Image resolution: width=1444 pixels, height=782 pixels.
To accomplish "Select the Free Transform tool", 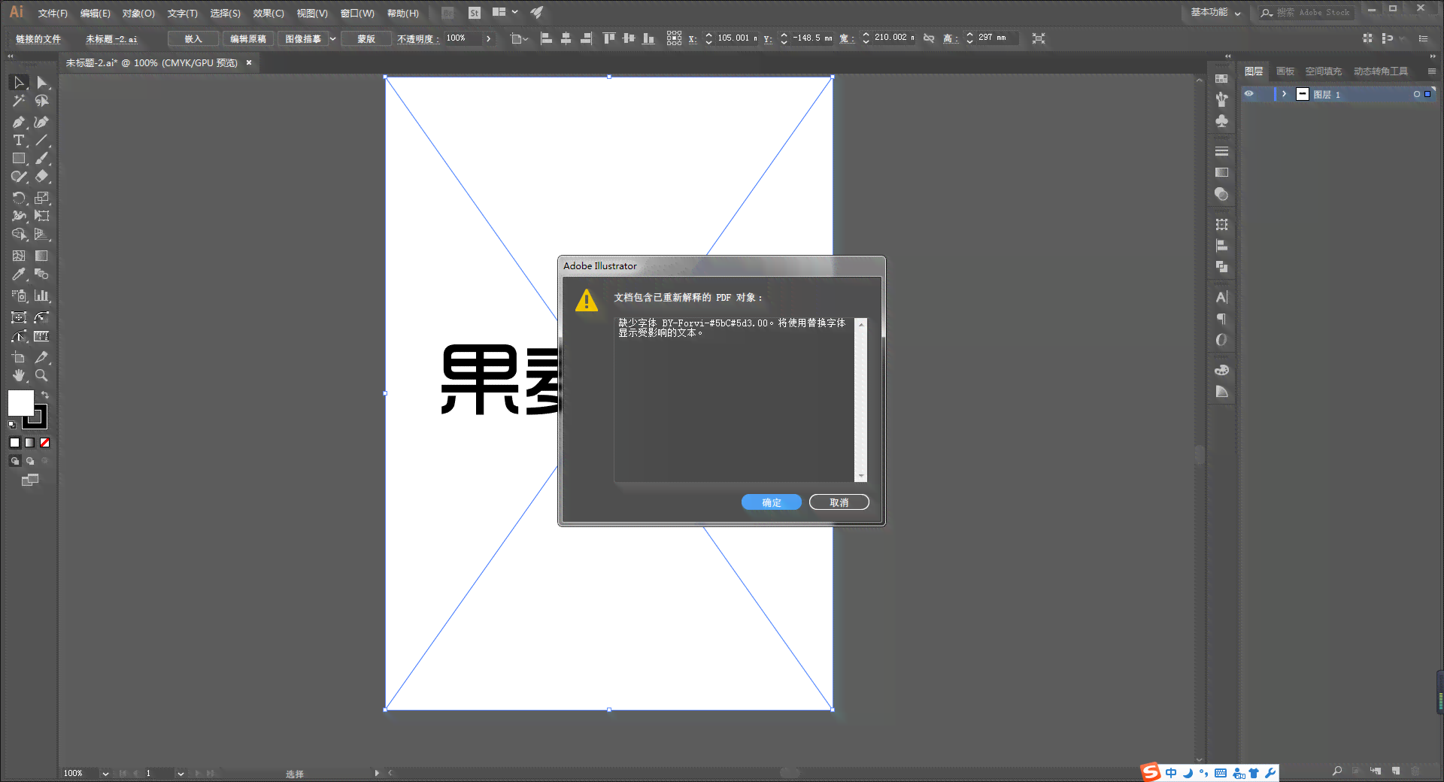I will coord(42,216).
